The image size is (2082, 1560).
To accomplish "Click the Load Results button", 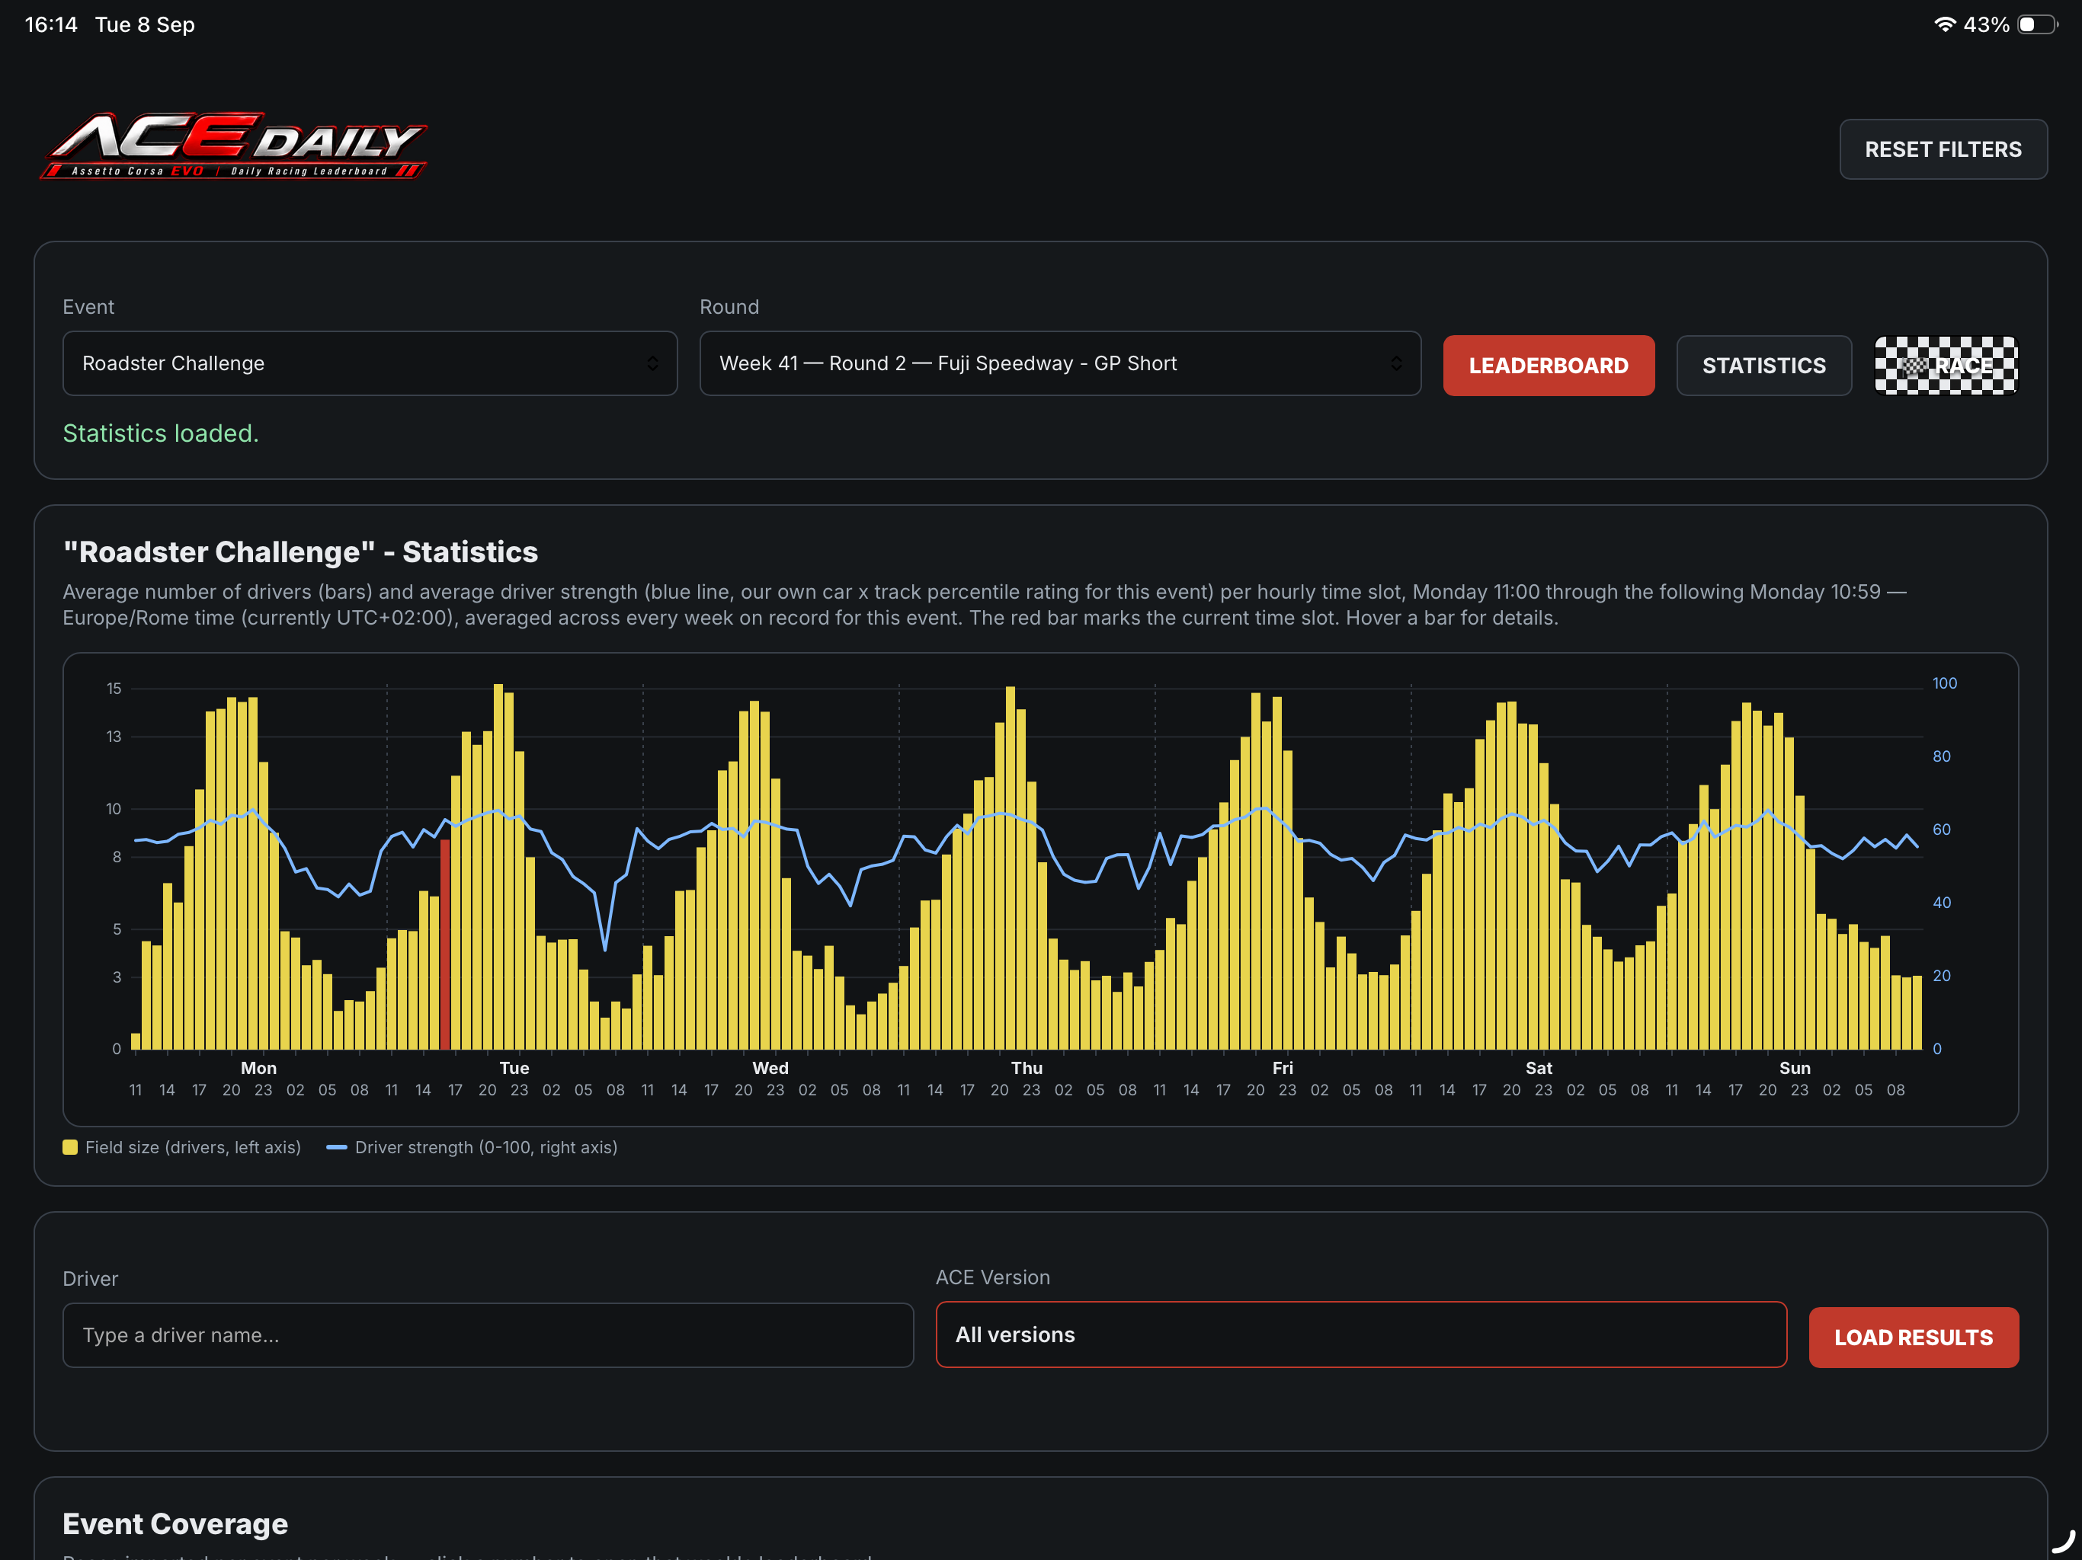I will click(x=1914, y=1337).
